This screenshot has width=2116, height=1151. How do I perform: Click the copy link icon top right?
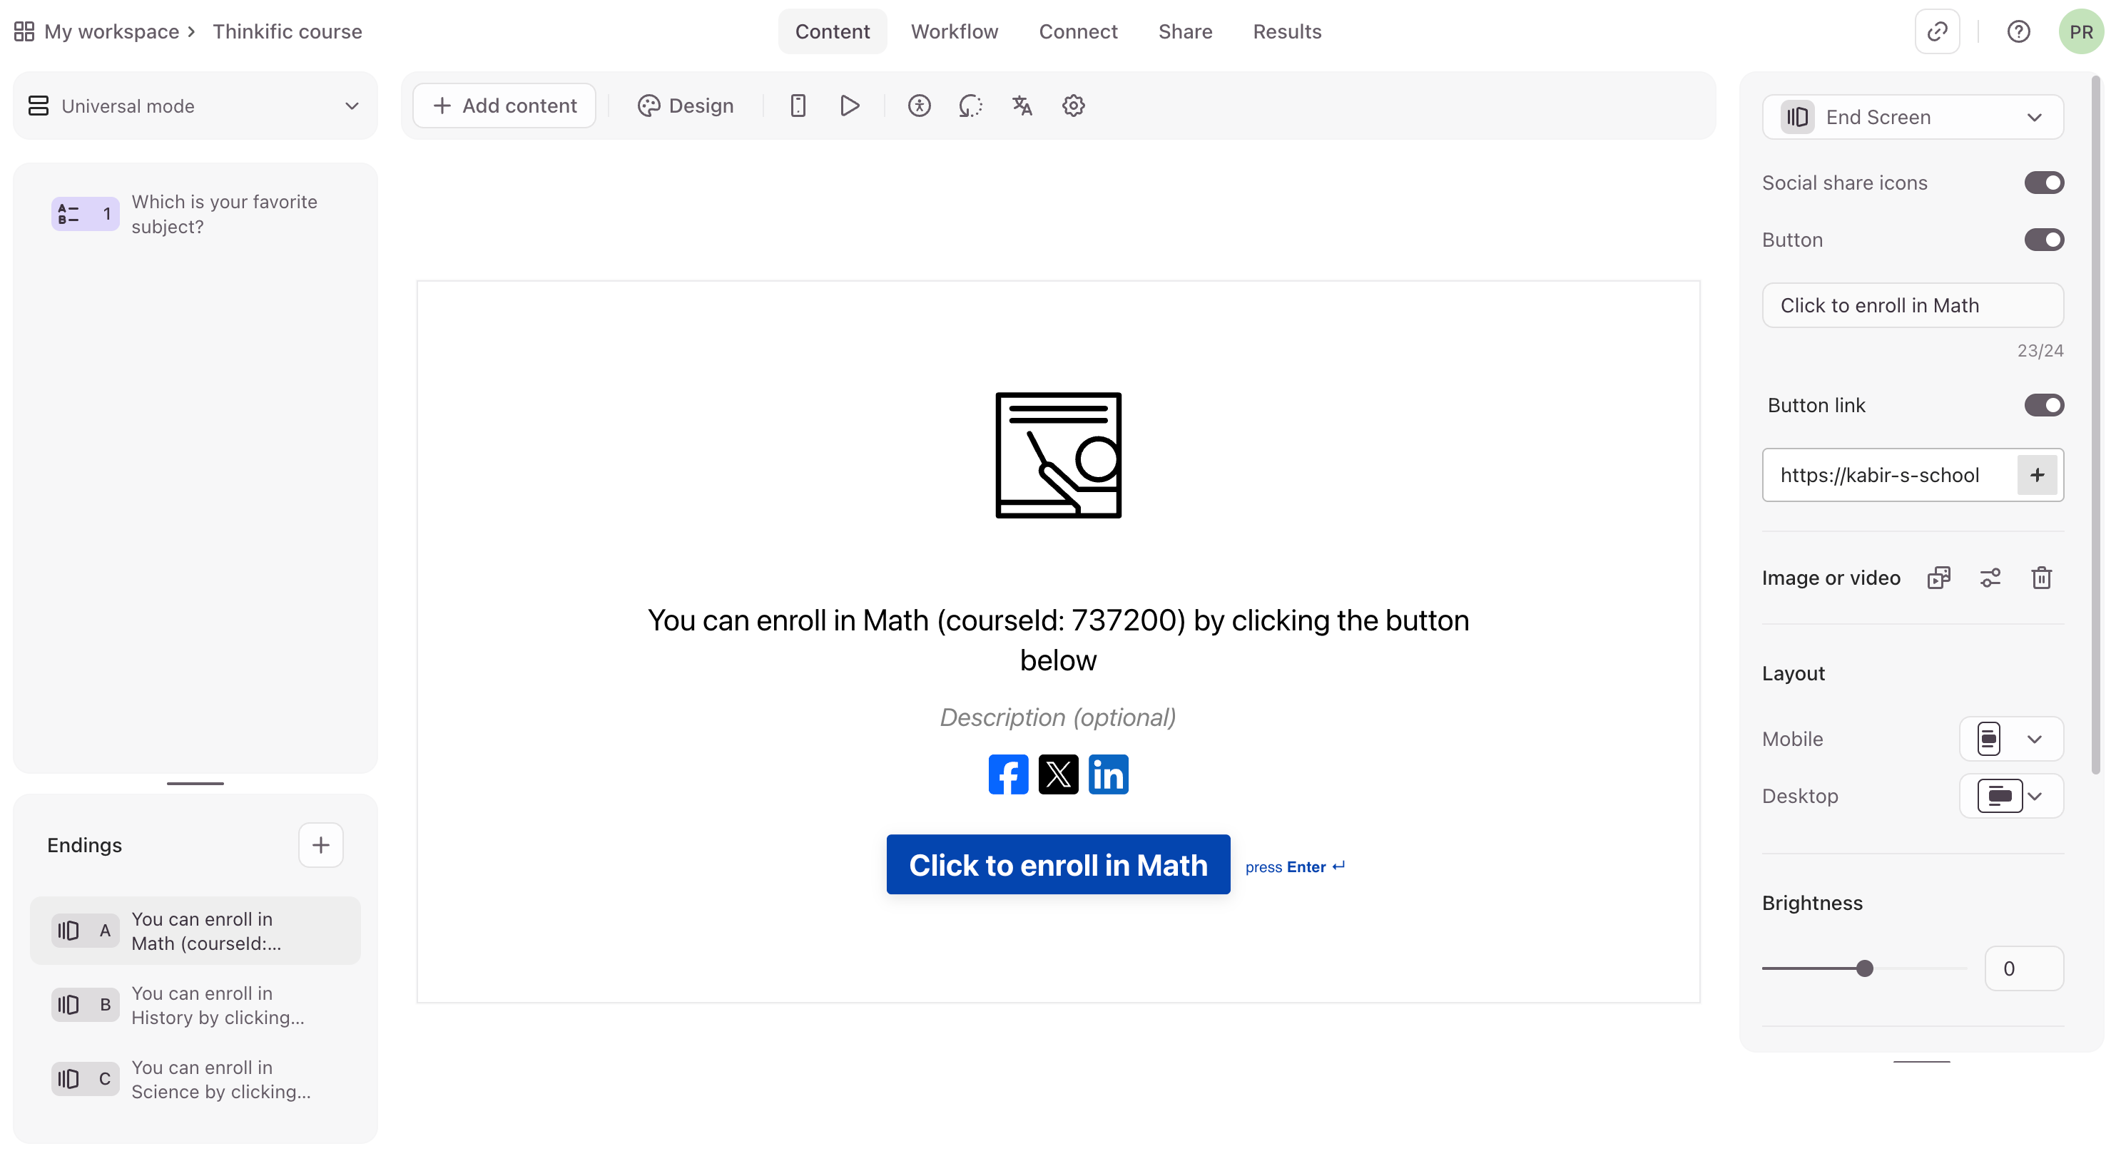pos(1937,32)
